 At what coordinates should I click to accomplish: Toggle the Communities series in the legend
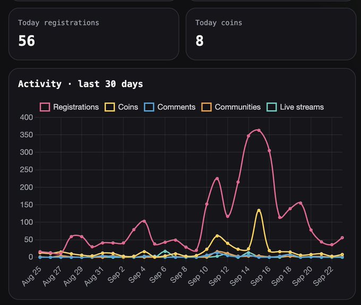coord(231,107)
